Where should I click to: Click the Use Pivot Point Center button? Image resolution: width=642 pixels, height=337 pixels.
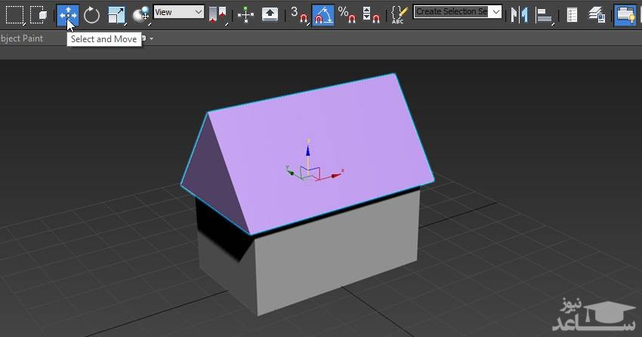click(x=218, y=14)
